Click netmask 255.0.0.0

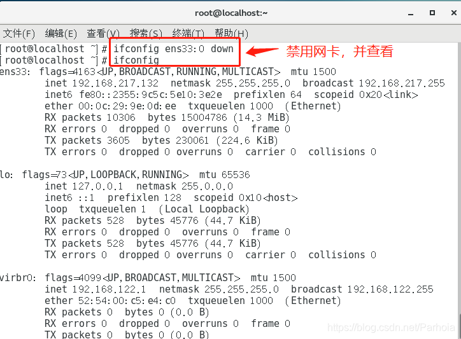coord(207,186)
